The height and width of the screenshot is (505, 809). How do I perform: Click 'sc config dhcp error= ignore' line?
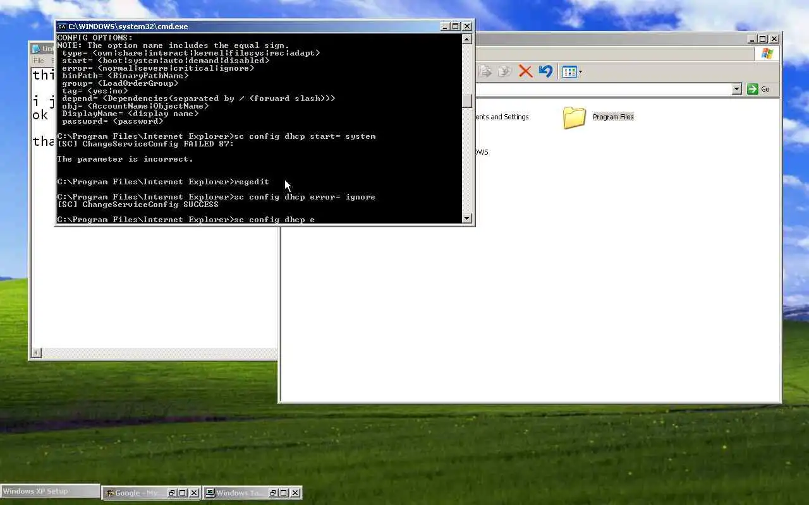click(x=216, y=197)
